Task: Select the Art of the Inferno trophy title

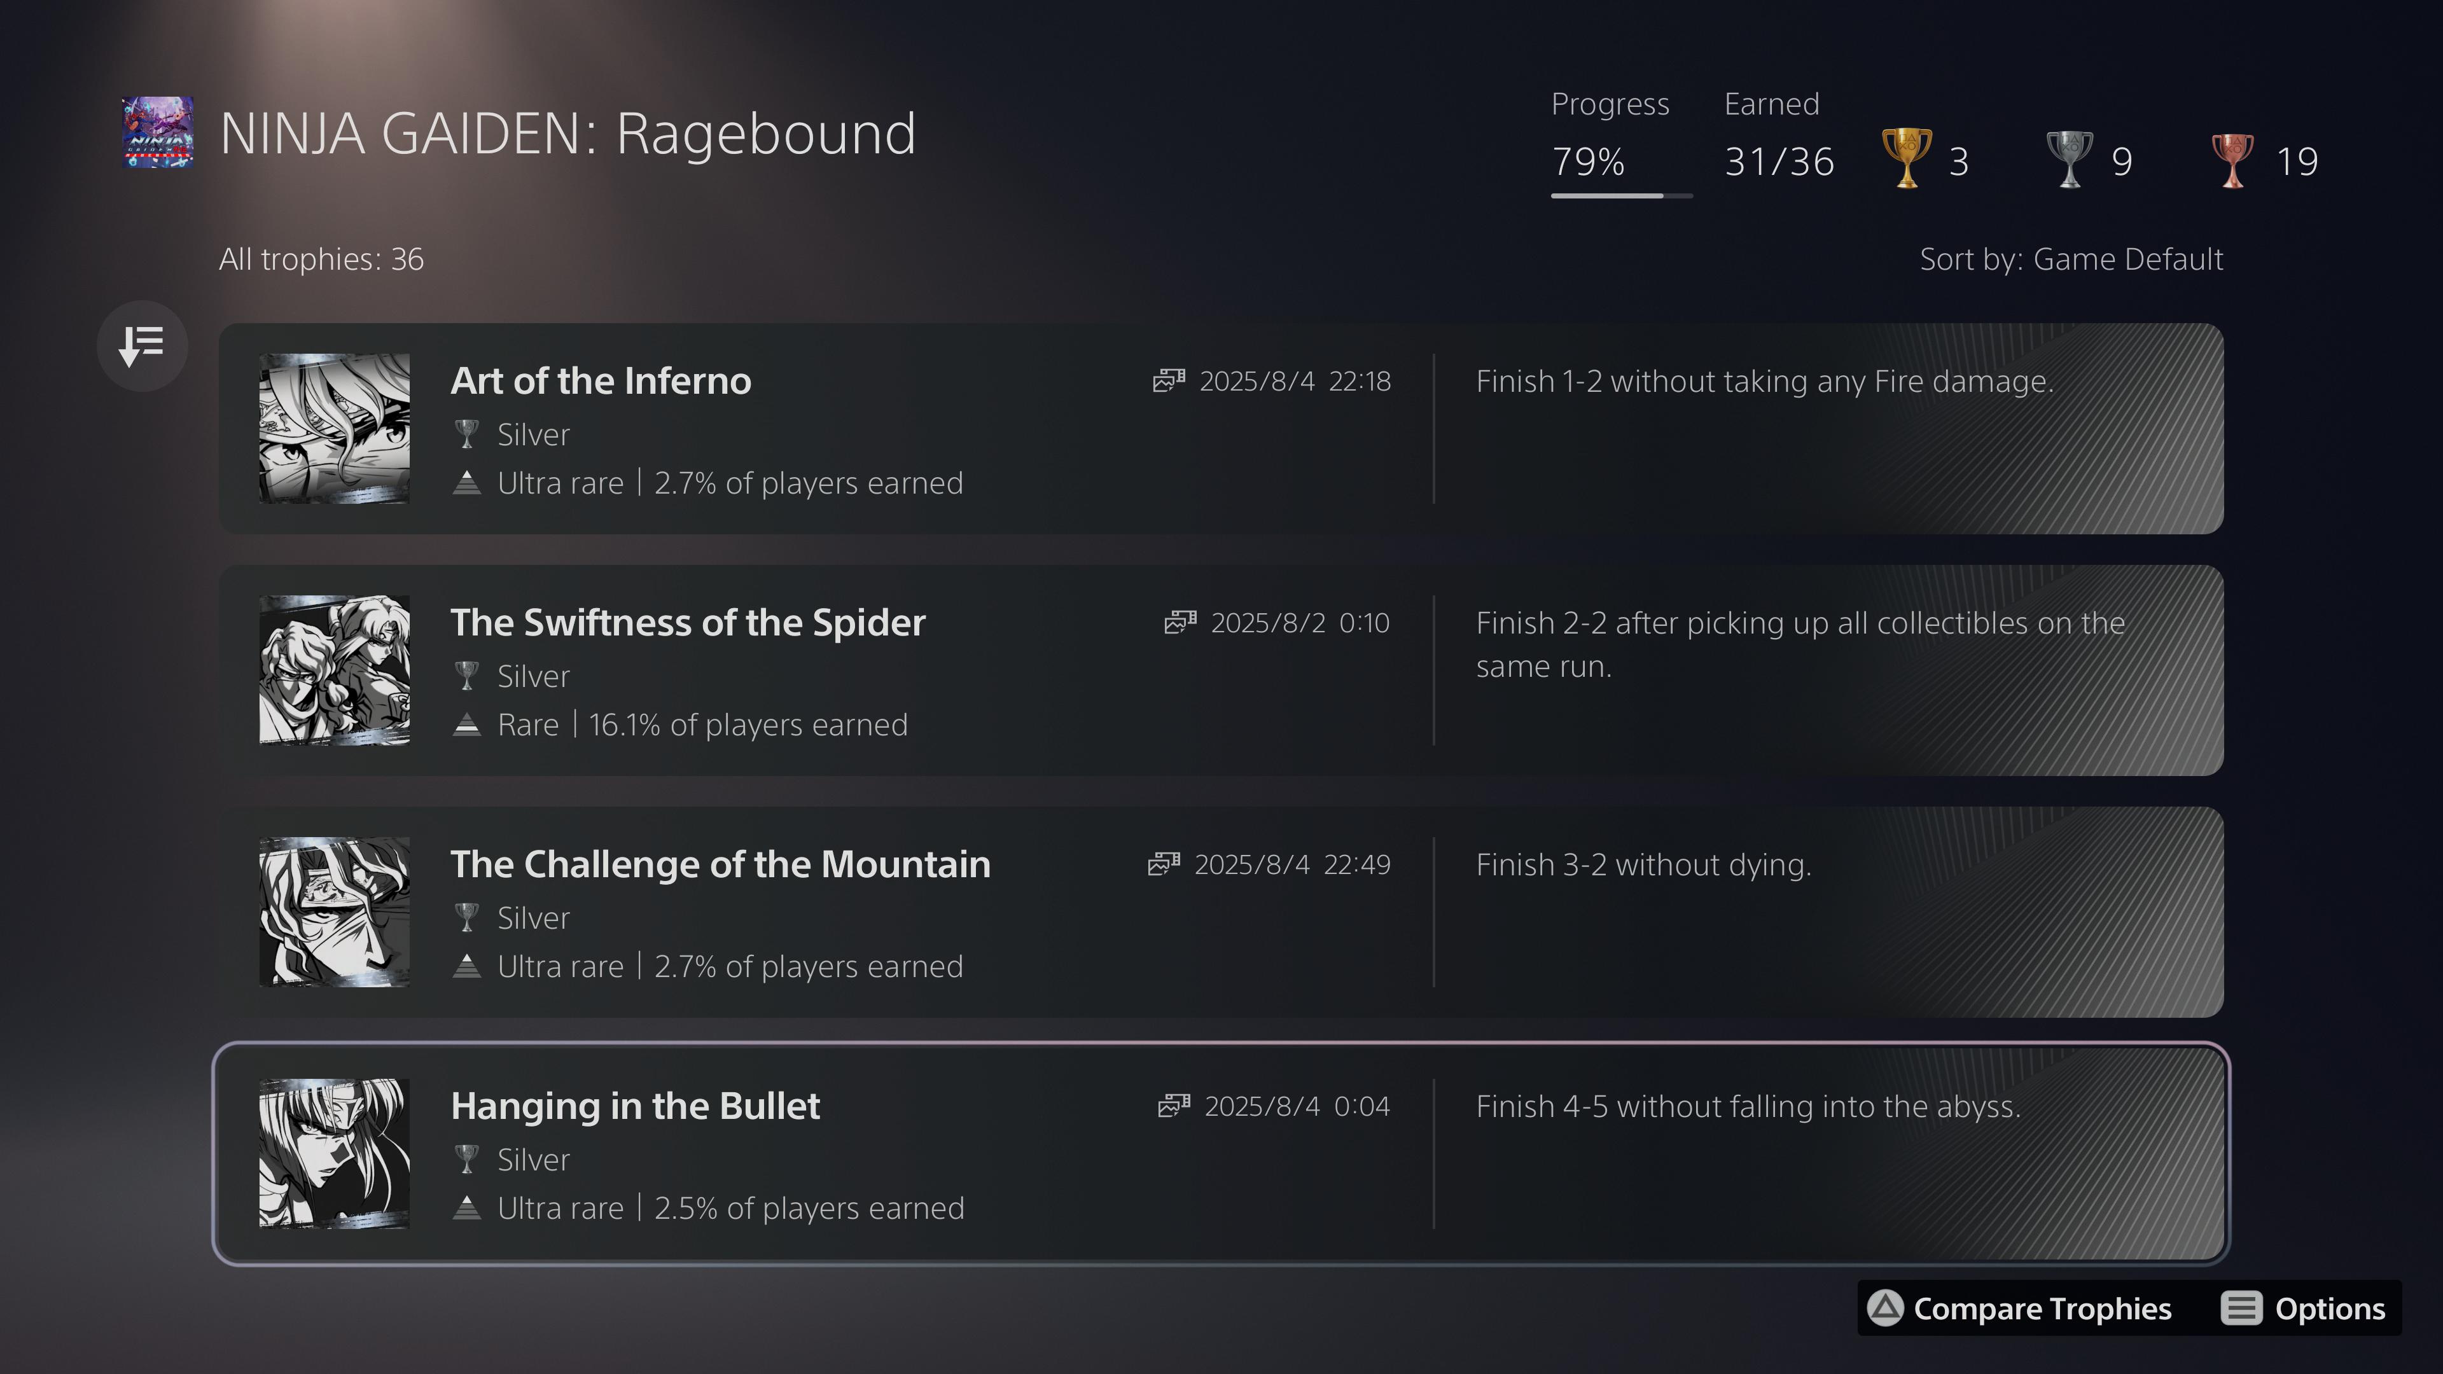Action: [601, 380]
